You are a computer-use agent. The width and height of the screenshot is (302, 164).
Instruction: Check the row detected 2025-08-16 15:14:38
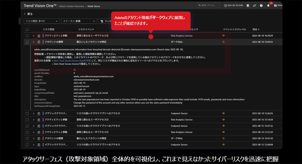point(27,120)
